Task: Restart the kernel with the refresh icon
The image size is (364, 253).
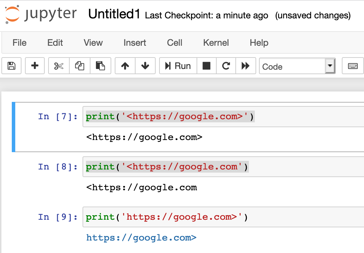Action: (x=226, y=66)
